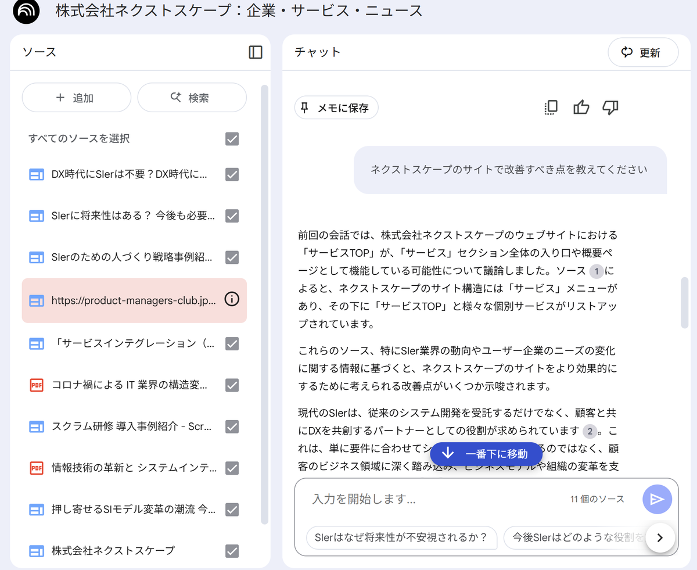Viewport: 697px width, 570px height.
Task: Click the 検索 source discovery button
Action: click(192, 98)
